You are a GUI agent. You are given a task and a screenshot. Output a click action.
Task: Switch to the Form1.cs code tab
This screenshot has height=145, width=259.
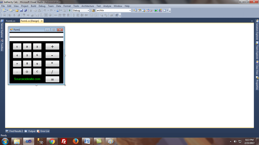(x=11, y=21)
